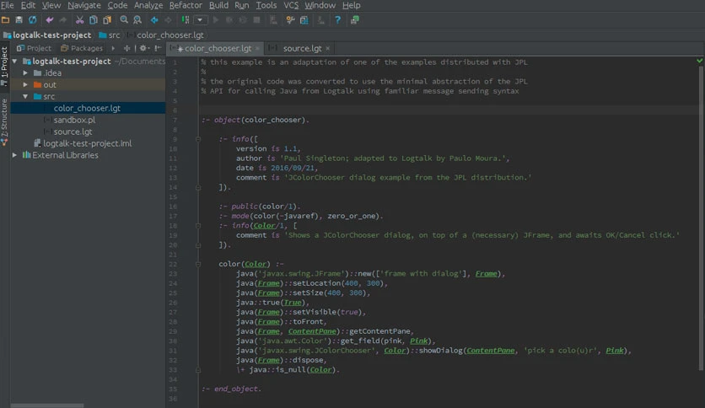Click the Copy icon in the toolbar
The width and height of the screenshot is (705, 408).
tap(93, 19)
